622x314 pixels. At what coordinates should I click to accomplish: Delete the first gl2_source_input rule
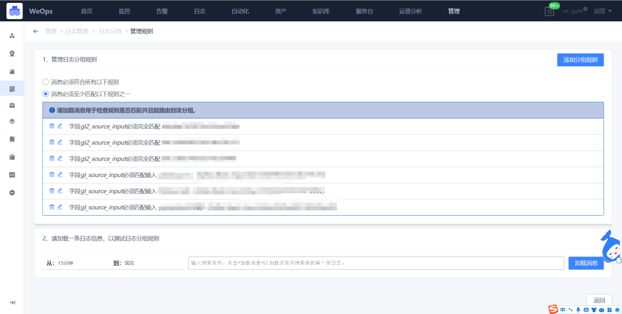coord(52,126)
